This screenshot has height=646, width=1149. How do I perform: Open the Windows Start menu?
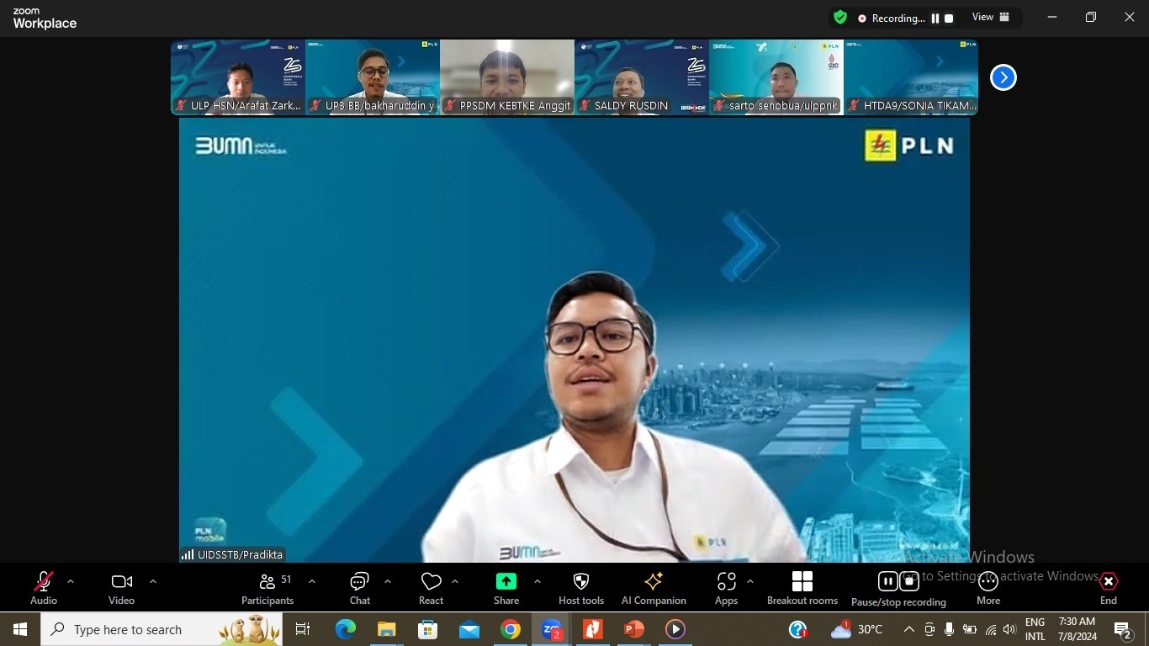pyautogui.click(x=20, y=629)
